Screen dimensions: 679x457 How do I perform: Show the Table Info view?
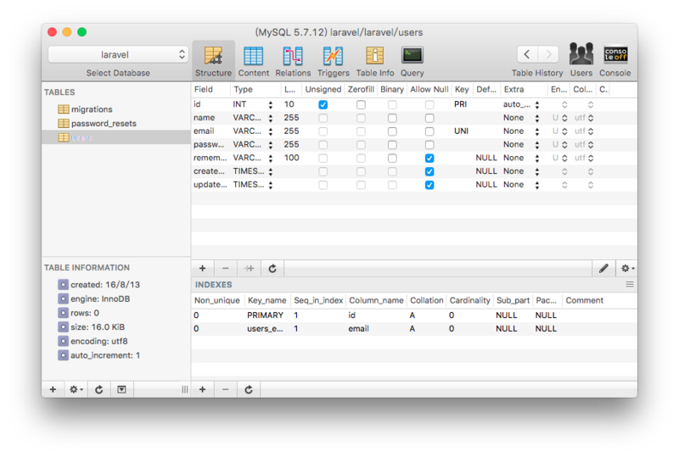point(375,61)
